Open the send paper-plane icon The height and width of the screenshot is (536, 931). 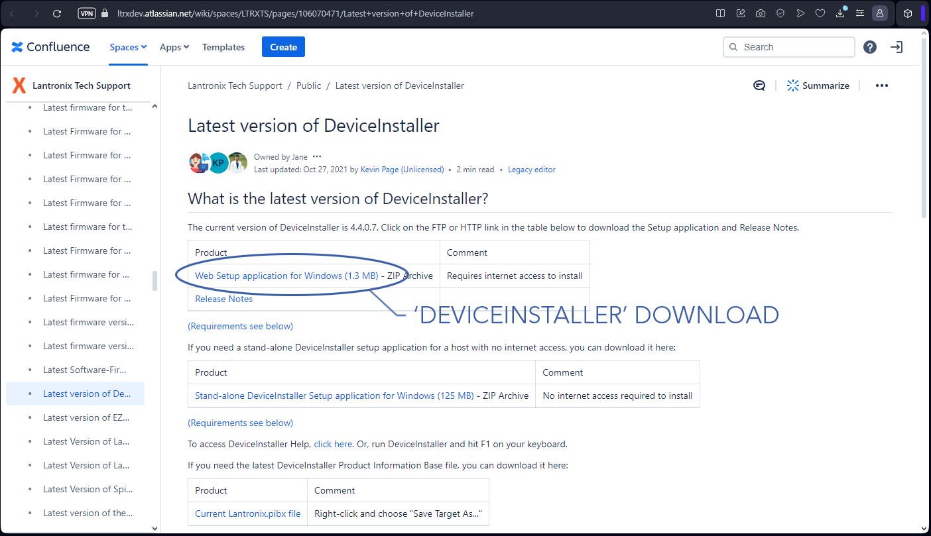(800, 13)
